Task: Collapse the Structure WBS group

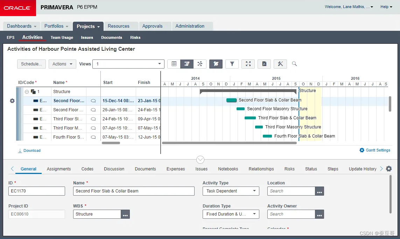Action: coord(27,92)
